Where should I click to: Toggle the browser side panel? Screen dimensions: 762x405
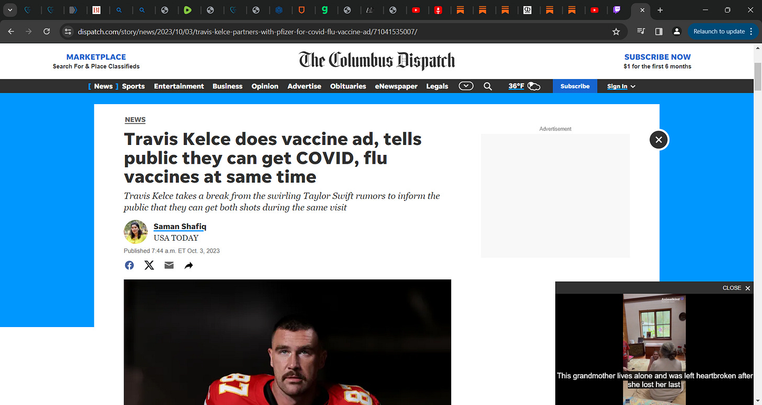click(659, 31)
